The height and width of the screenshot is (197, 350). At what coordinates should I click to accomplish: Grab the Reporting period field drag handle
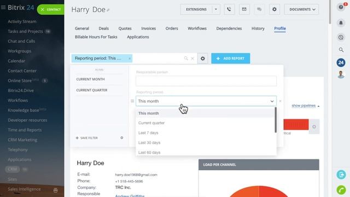pos(132,101)
